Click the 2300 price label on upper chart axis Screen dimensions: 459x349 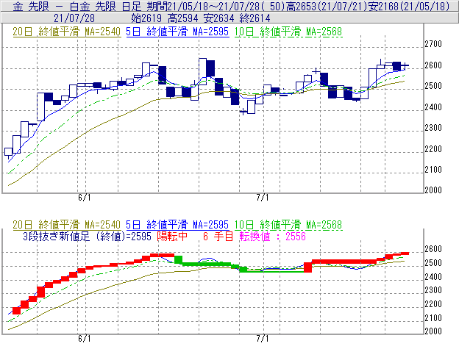[x=433, y=128]
